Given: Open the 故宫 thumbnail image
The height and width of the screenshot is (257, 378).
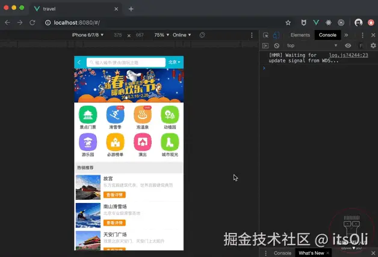Looking at the screenshot, I should pyautogui.click(x=88, y=187).
